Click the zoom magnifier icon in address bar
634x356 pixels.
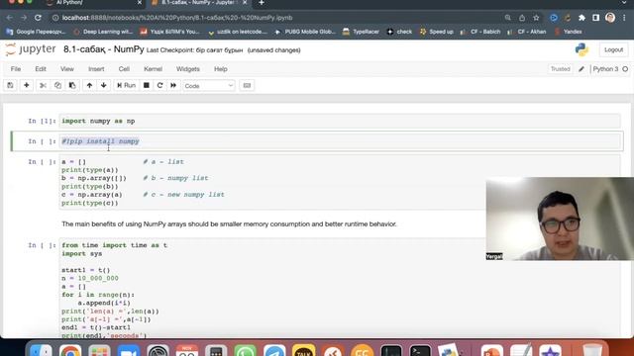(508, 18)
